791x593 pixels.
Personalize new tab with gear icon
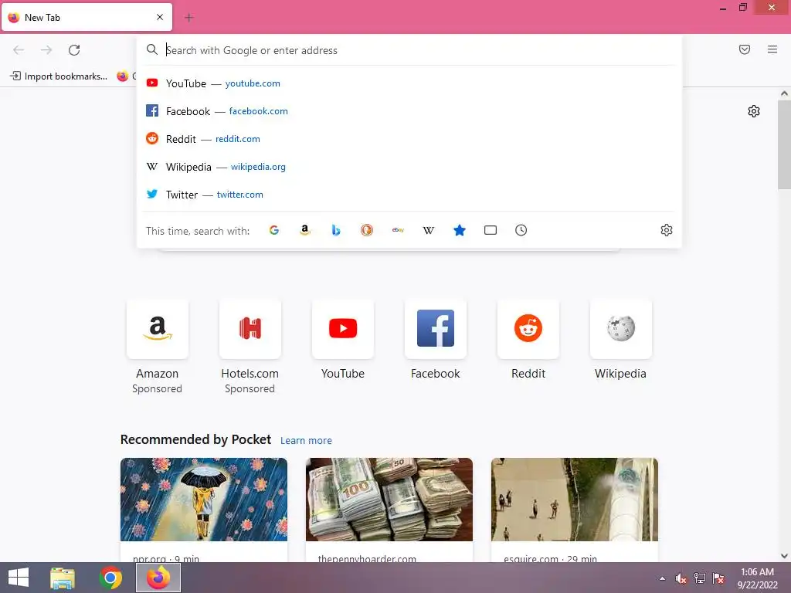pyautogui.click(x=754, y=111)
